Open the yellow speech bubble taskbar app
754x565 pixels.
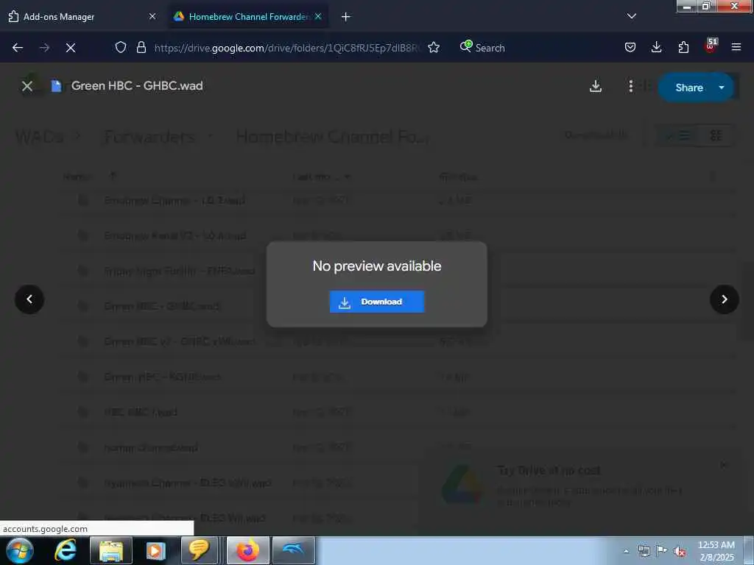click(x=199, y=550)
